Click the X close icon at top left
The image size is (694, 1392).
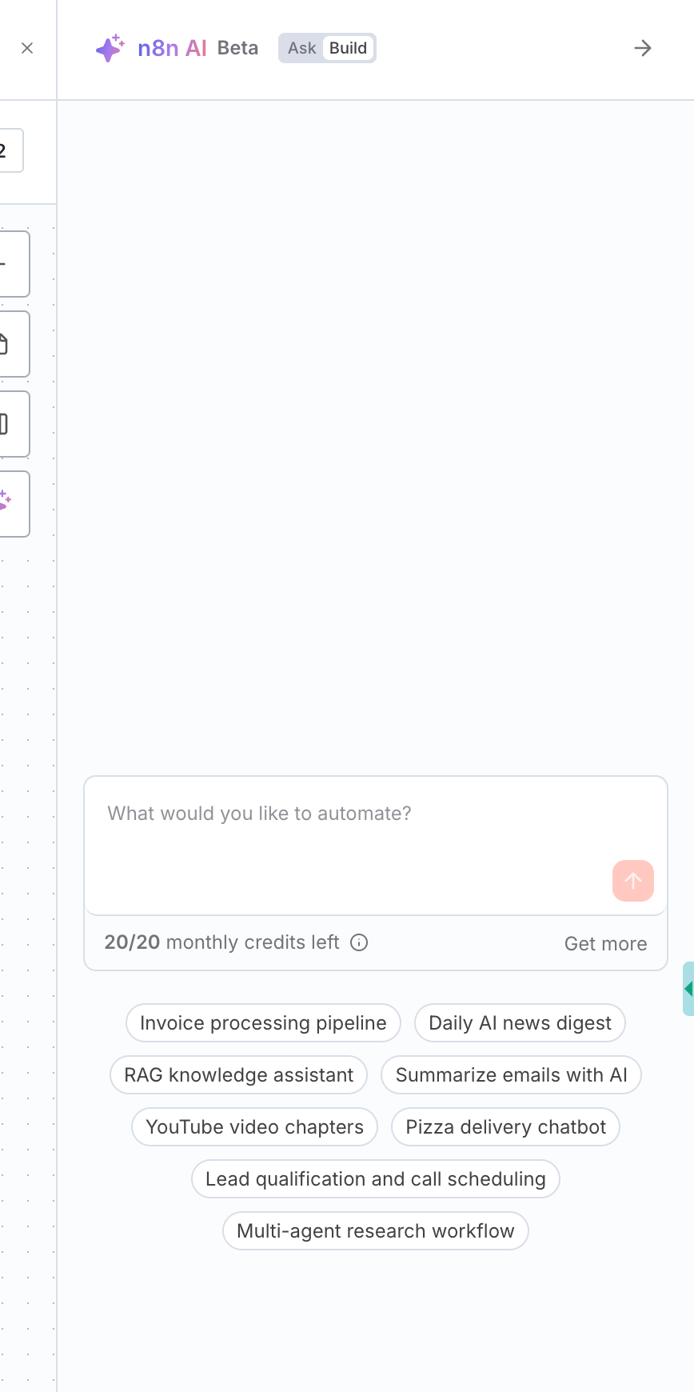(x=27, y=48)
